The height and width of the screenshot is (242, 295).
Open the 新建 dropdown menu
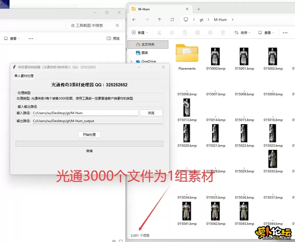pos(139,32)
